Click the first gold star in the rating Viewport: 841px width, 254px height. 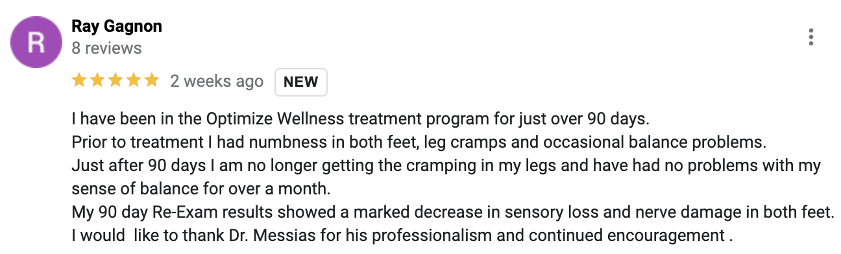(79, 80)
